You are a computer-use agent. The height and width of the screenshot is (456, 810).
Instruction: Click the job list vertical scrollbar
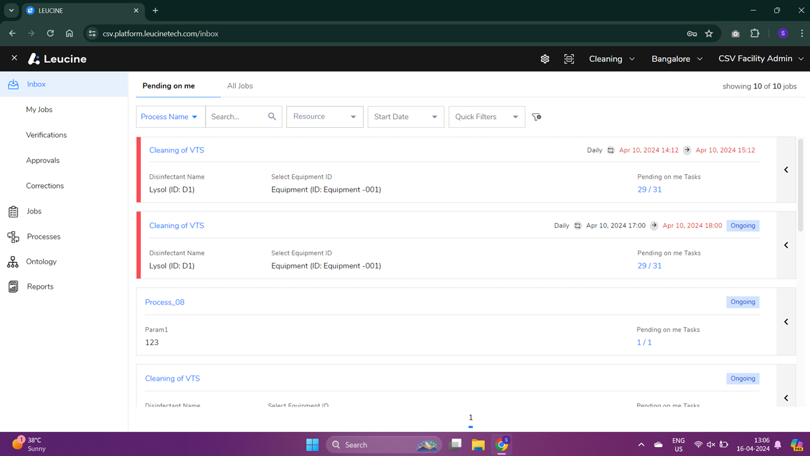(x=800, y=185)
